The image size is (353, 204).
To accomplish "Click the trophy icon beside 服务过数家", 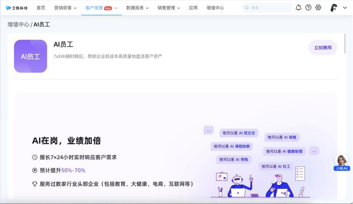I will click(x=35, y=184).
